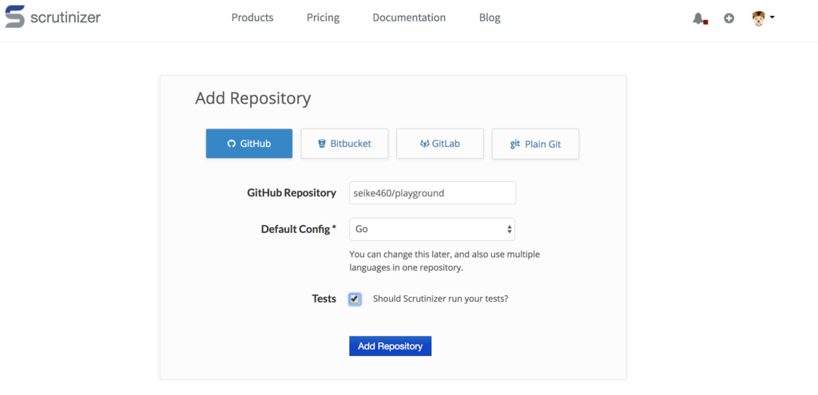
Task: Open the Products menu
Action: (252, 18)
